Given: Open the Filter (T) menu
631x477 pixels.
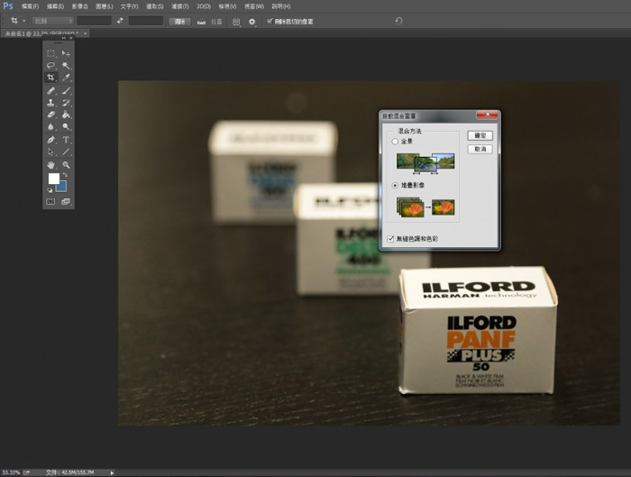Looking at the screenshot, I should coord(180,6).
